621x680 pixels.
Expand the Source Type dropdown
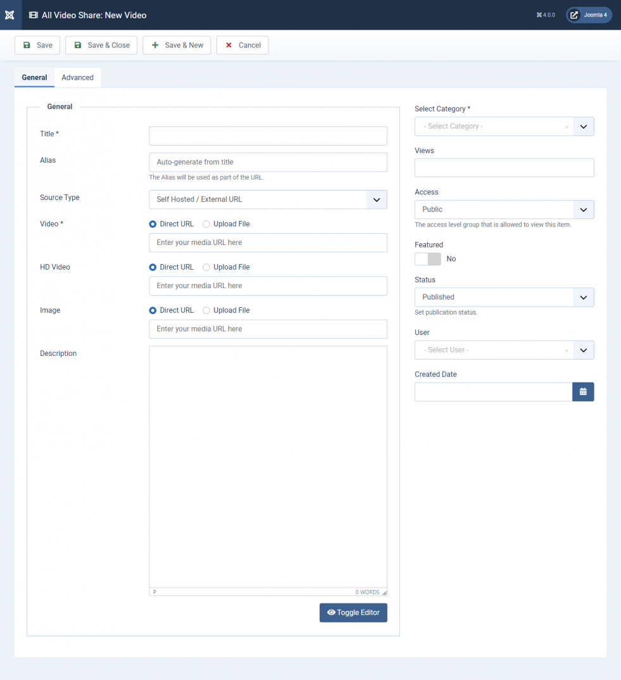click(x=268, y=199)
